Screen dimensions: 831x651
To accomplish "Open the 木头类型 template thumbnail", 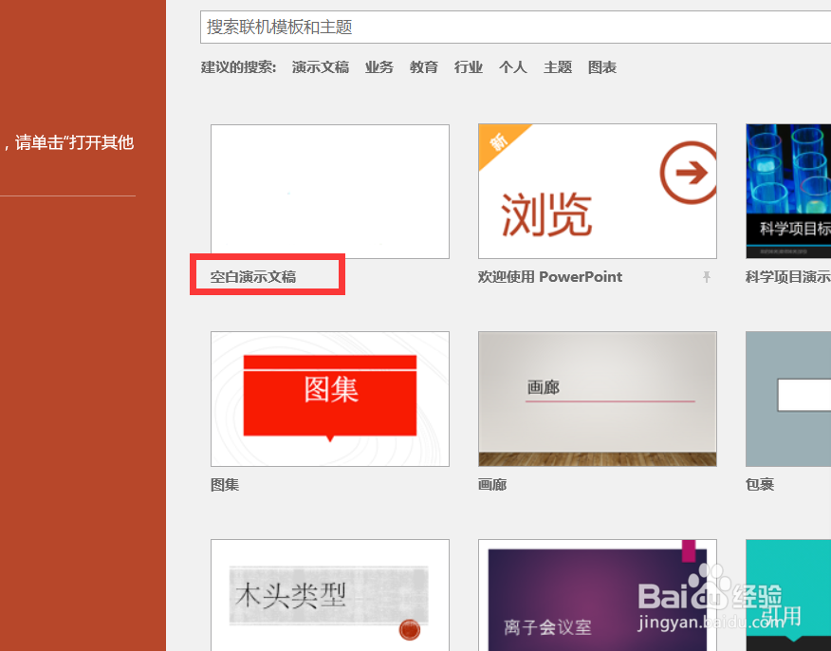I will 329,595.
